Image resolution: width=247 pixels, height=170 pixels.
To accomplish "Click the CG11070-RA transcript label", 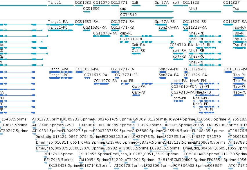I will (x=105, y=33).
